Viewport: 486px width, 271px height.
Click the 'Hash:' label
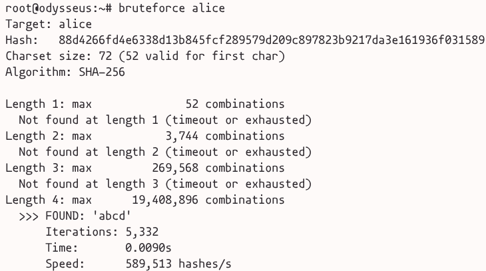tap(22, 41)
